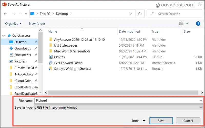Click the Forward navigation arrow

click(14, 14)
